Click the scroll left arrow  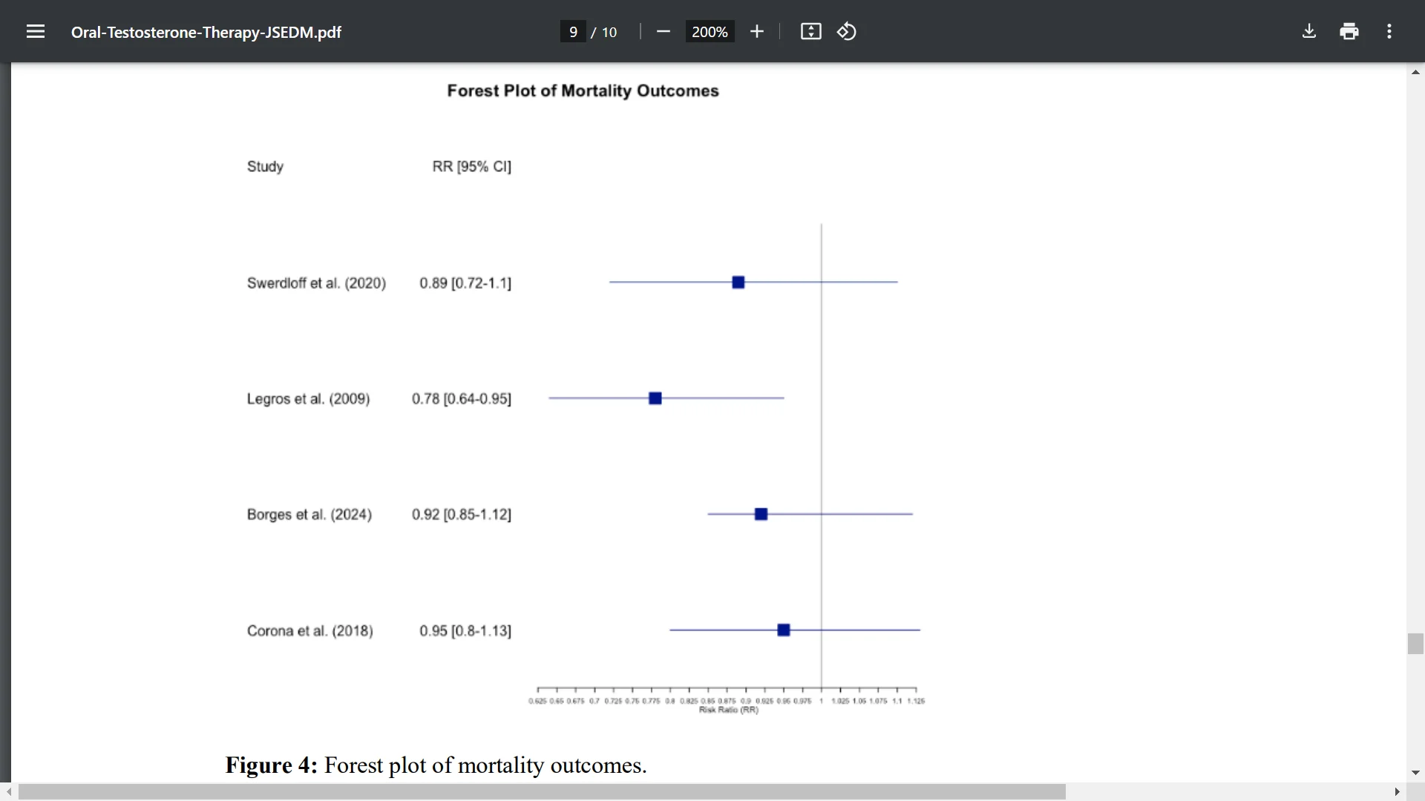click(8, 792)
